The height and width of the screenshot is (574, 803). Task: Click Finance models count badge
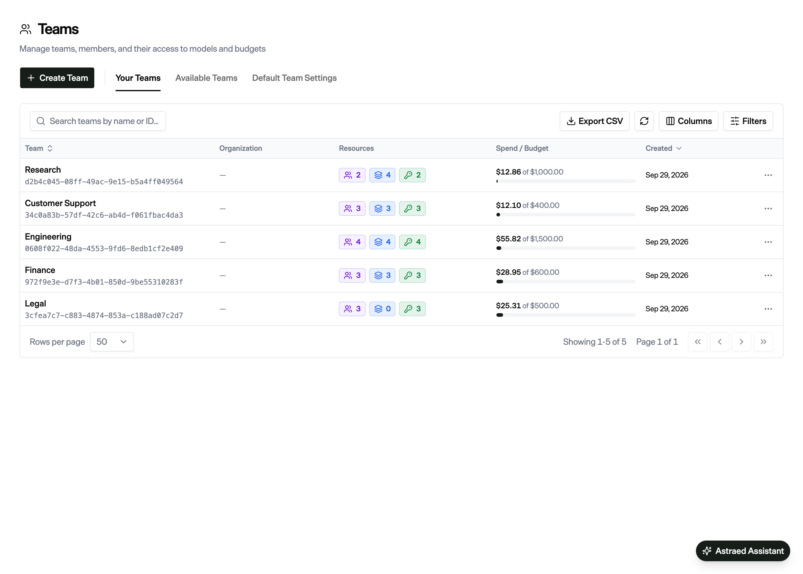tap(382, 275)
